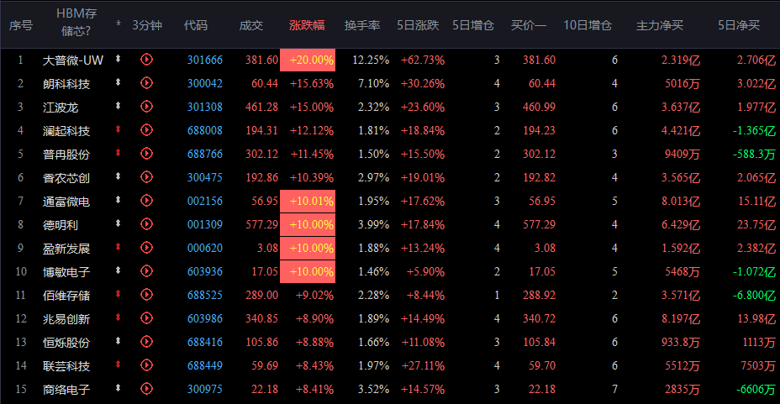Select the 德明利 stock name

61,225
